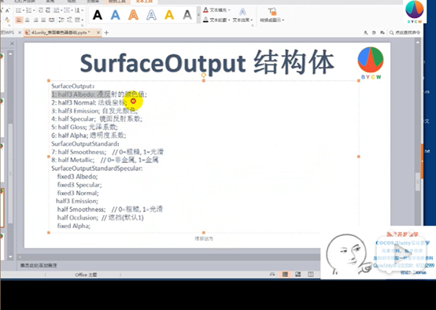Open the 文本效果 text effects dropdown
Image resolution: width=436 pixels, height=310 pixels.
(242, 15)
